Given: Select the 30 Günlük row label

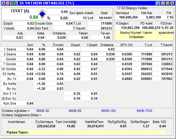Looking at the screenshot, I should pyautogui.click(x=9, y=69).
